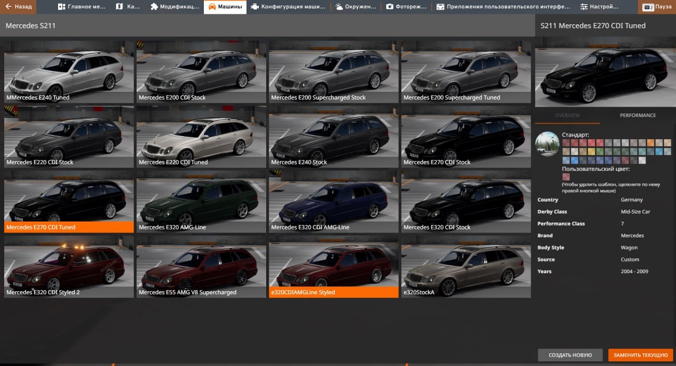Click the back arrow Назад icon

point(9,7)
